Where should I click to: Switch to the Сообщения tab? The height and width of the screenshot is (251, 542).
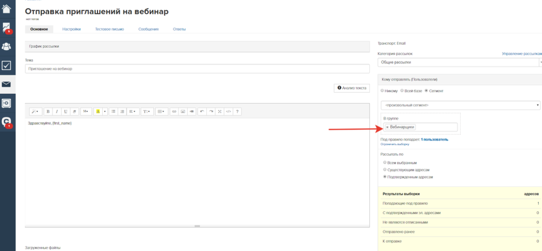tap(148, 29)
